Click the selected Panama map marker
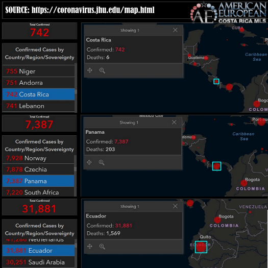The height and width of the screenshot is (268, 268). click(x=216, y=166)
